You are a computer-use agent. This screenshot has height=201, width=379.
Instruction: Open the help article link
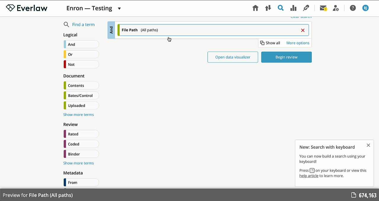point(309,176)
